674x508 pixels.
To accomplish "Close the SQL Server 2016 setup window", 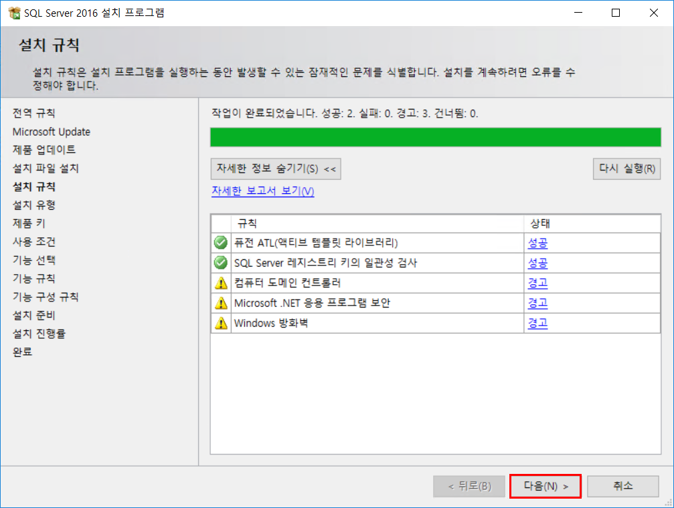I will pos(653,13).
